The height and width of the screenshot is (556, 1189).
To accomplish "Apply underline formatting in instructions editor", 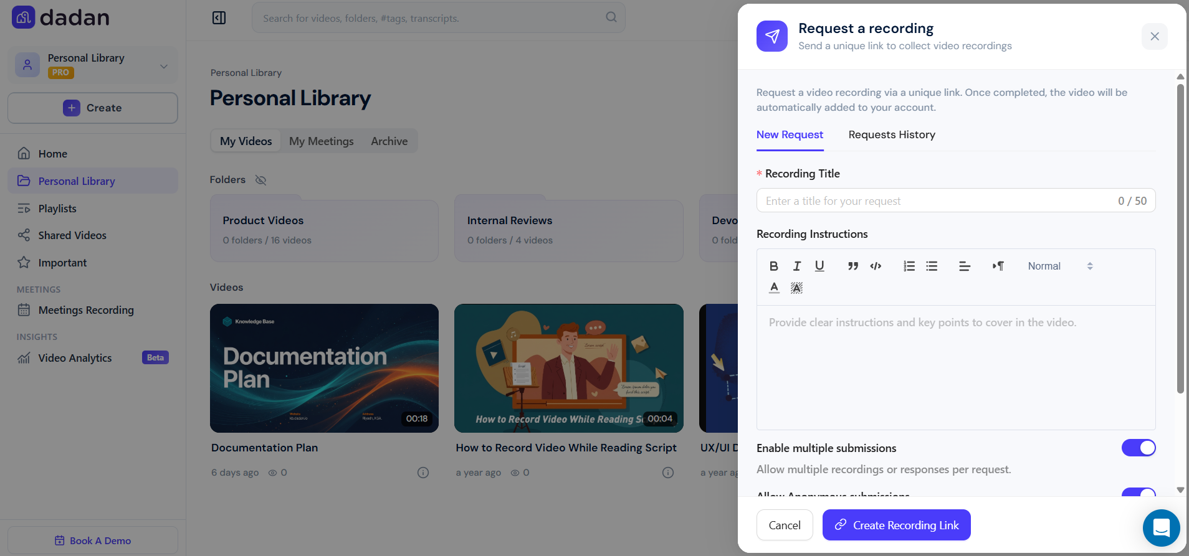I will click(819, 266).
